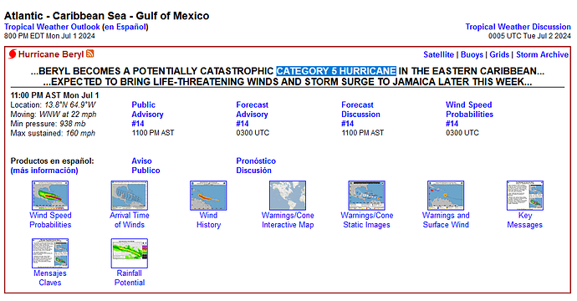Open the Wind Speed Probabilities map thumbnail
This screenshot has width=577, height=301.
tap(50, 196)
